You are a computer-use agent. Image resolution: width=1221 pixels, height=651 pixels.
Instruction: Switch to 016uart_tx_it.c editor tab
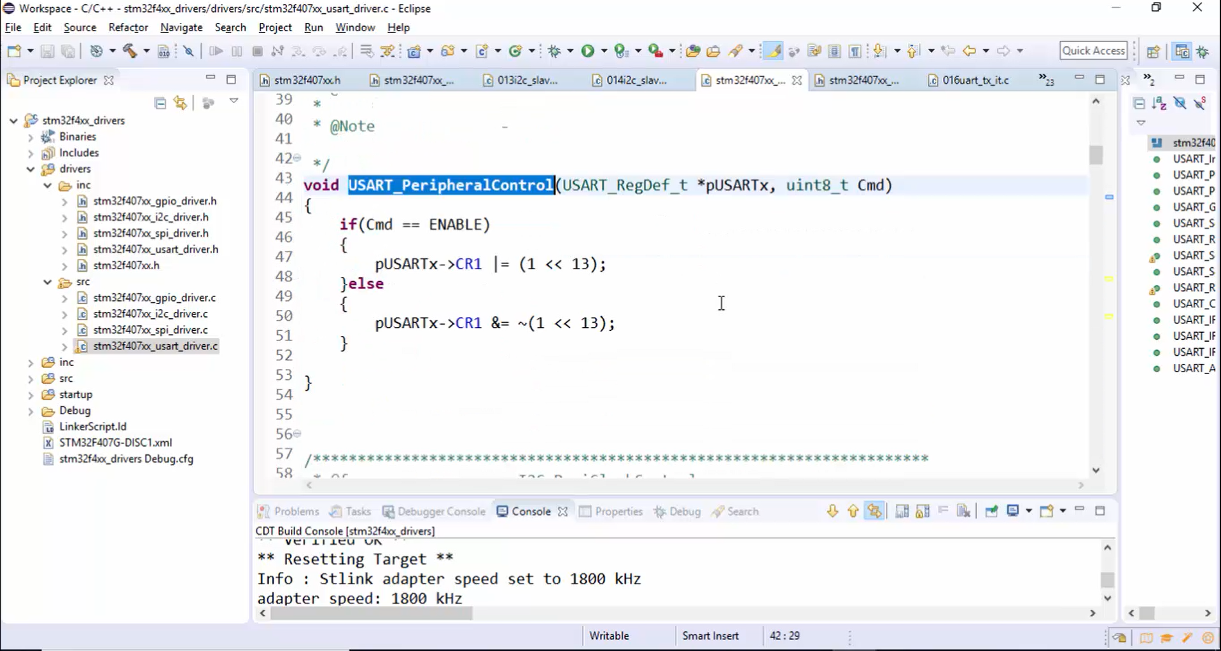[975, 80]
